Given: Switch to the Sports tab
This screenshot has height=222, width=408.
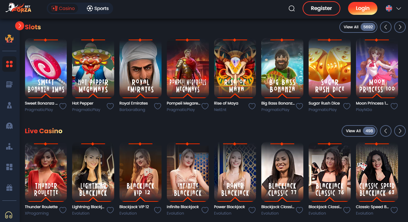Looking at the screenshot, I should tap(98, 8).
